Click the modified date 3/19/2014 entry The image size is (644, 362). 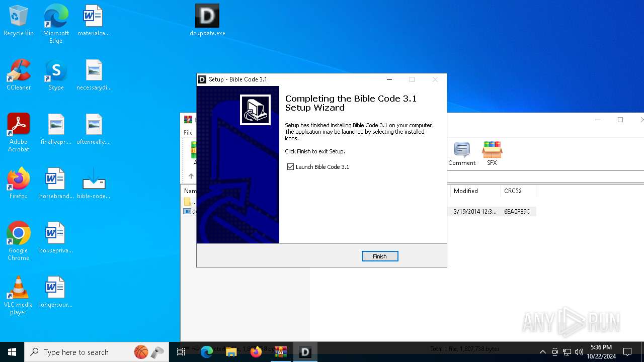pyautogui.click(x=474, y=212)
